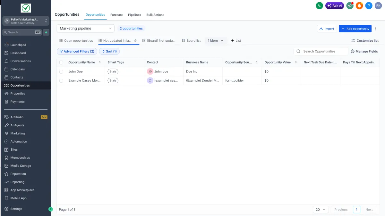
Task: Sort by the Opportunity Source column
Action: coord(257,62)
